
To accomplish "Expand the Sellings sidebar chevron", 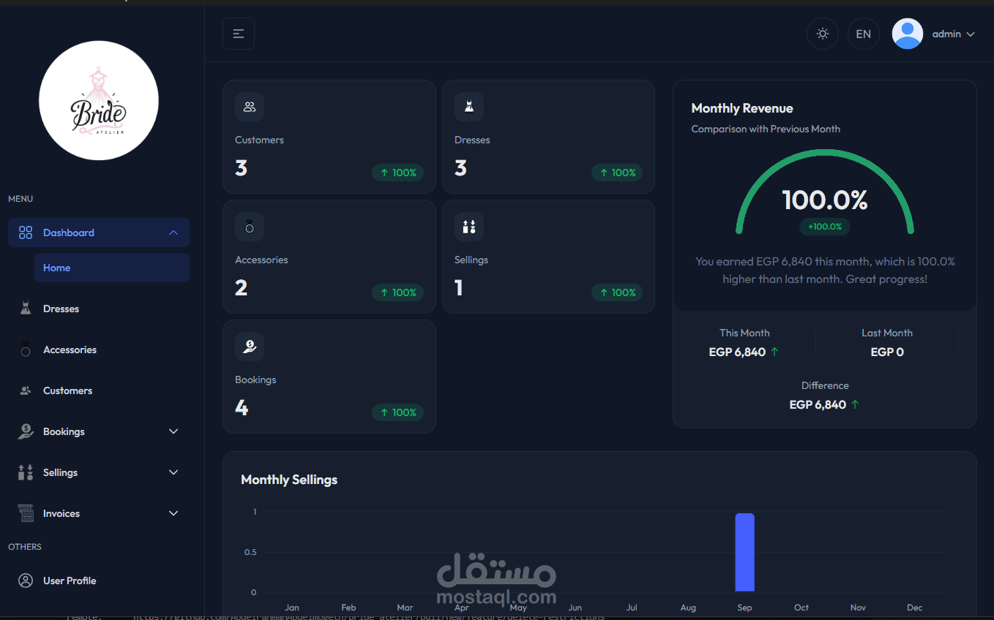I will coord(173,472).
